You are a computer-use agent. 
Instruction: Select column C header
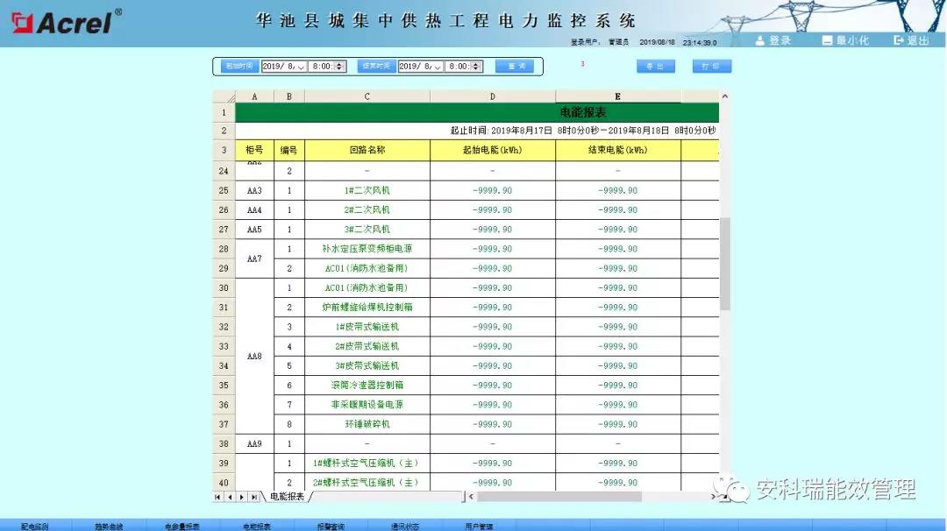click(367, 96)
